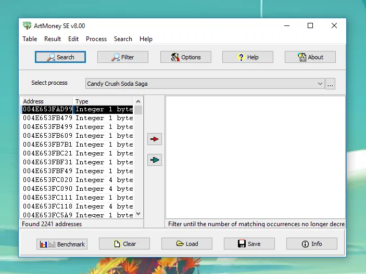Open the Help menu in menu bar
The width and height of the screenshot is (366, 274).
click(x=146, y=39)
